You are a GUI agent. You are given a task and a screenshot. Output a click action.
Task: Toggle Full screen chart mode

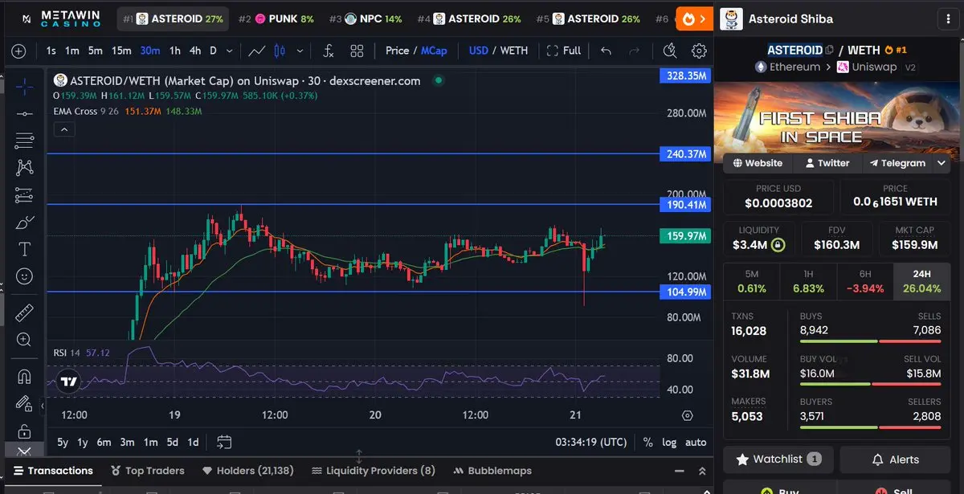pos(564,51)
